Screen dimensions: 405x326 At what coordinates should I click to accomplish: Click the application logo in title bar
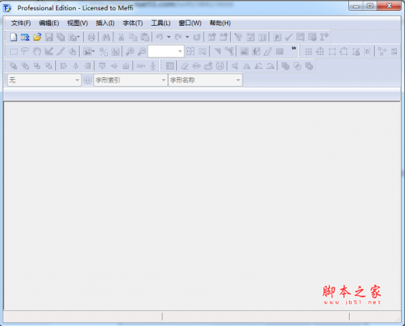(7, 8)
